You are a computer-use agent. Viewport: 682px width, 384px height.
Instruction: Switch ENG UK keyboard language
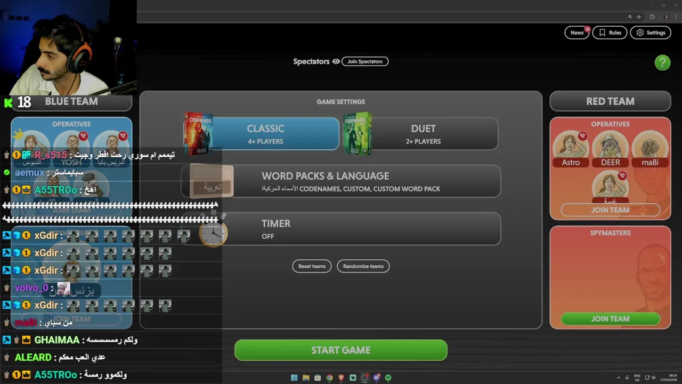click(637, 378)
